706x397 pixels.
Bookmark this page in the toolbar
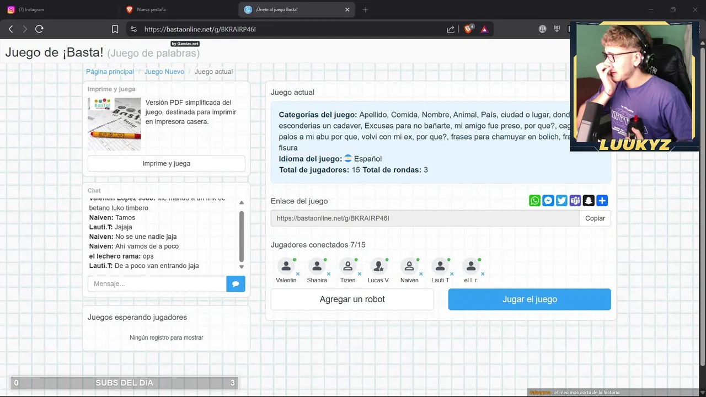115,29
